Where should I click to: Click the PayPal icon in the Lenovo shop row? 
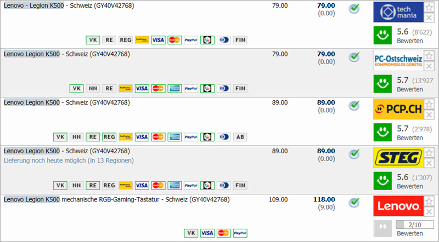point(240,233)
